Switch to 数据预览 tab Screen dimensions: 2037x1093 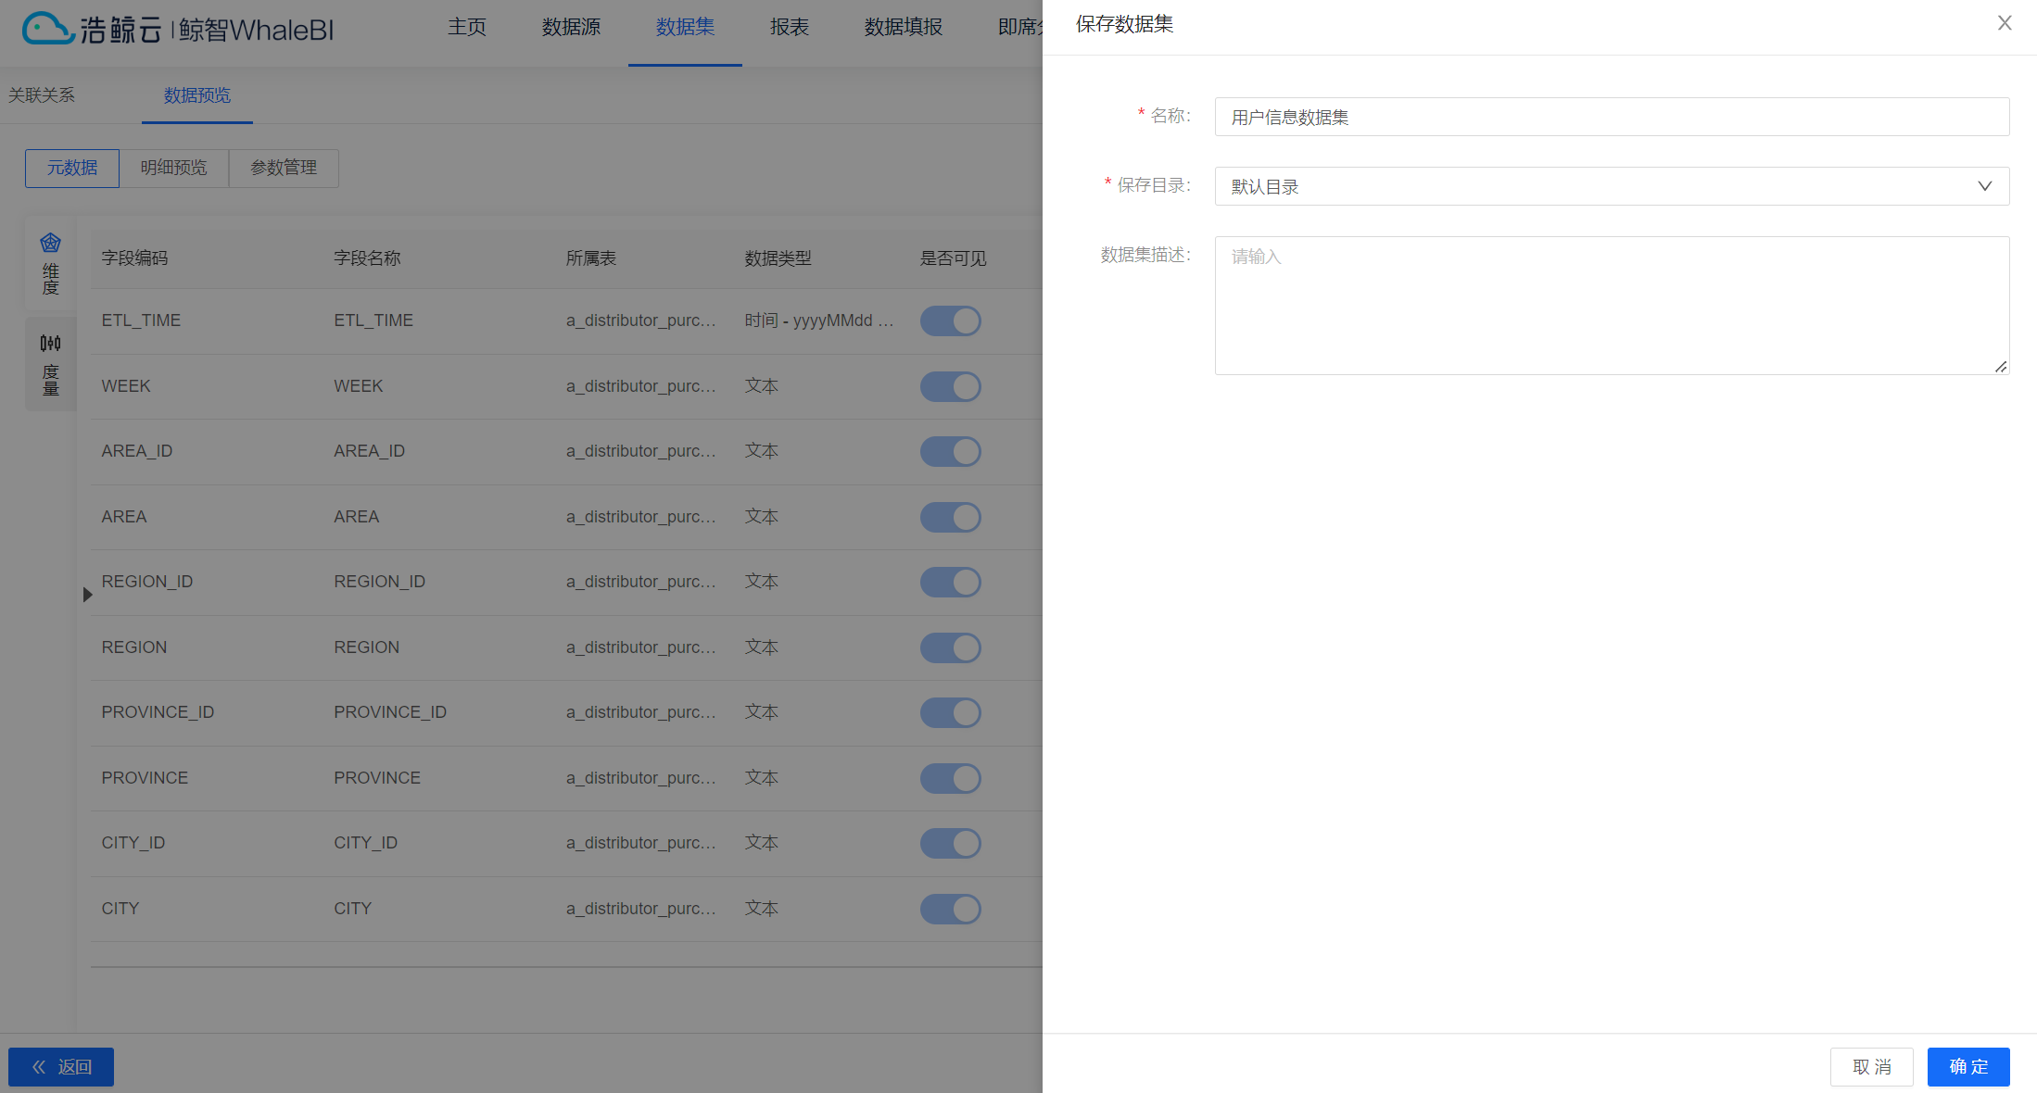197,95
